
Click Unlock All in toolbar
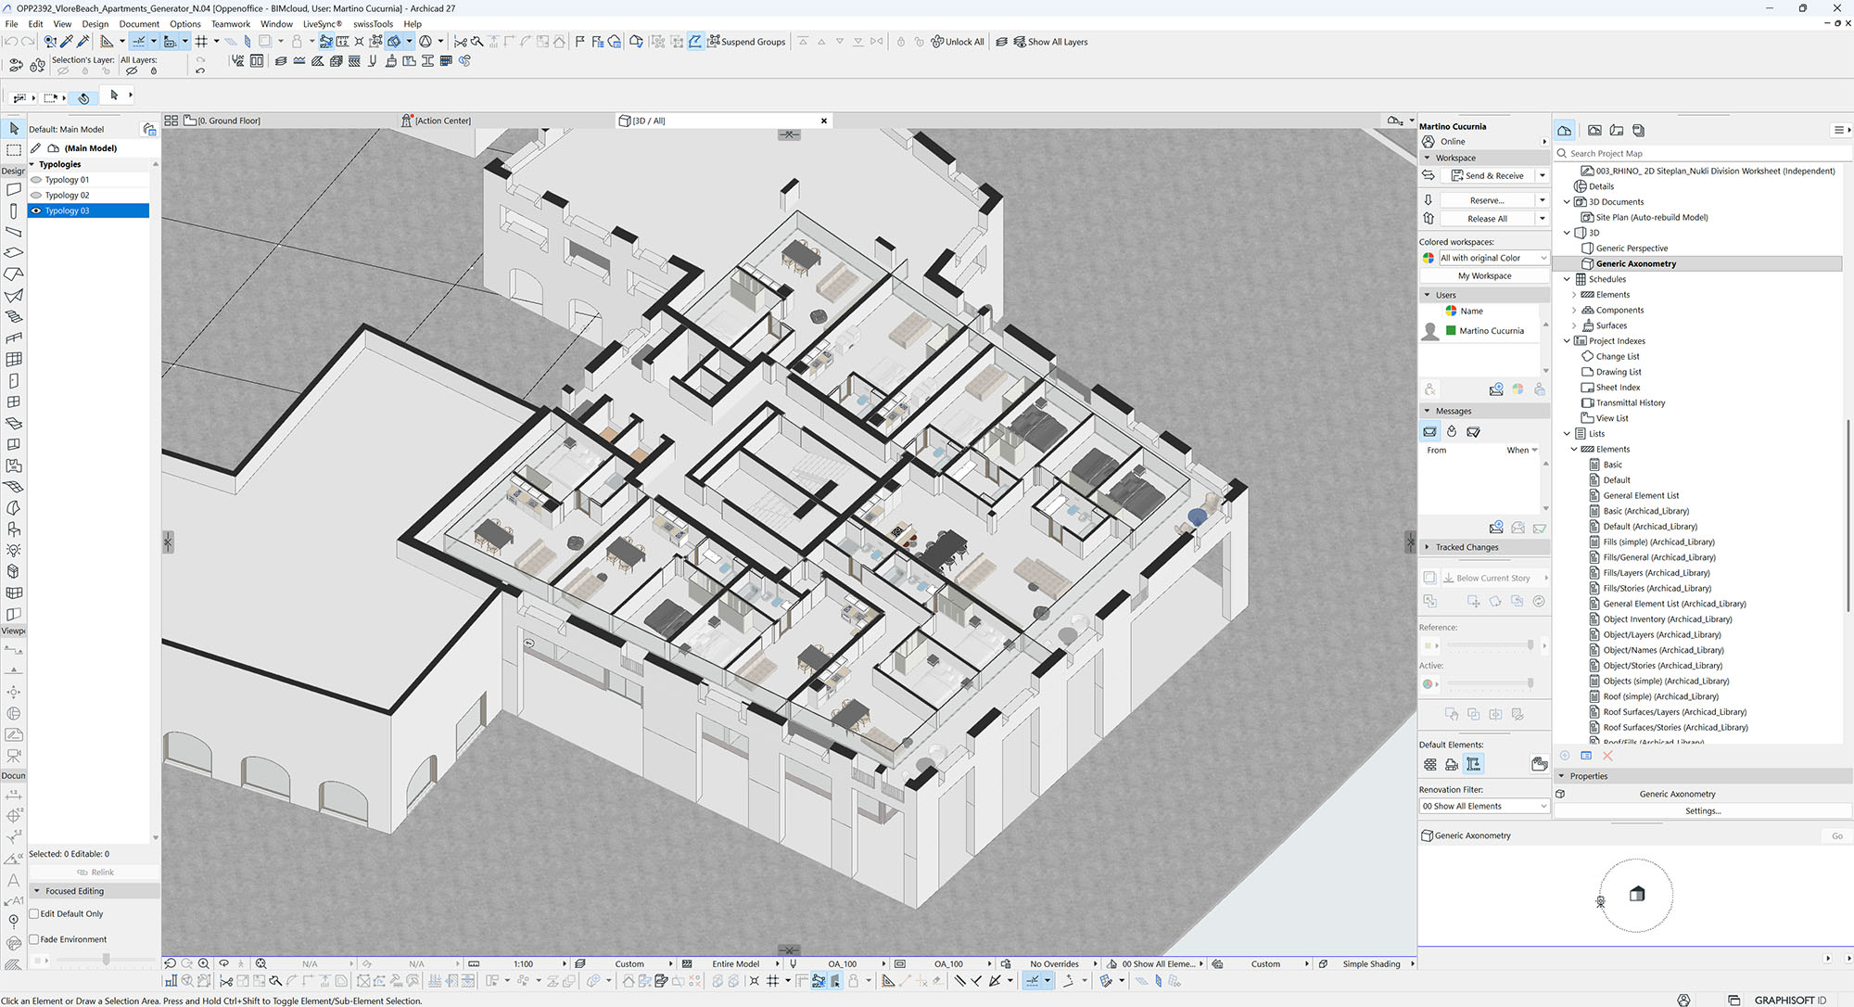958,42
